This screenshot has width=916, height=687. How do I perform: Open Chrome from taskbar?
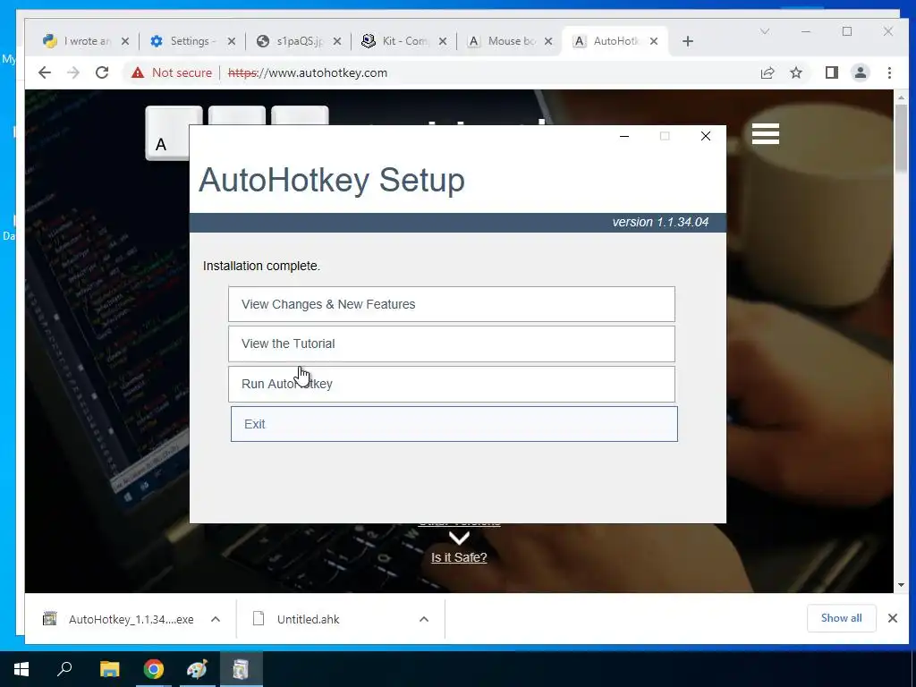[154, 669]
